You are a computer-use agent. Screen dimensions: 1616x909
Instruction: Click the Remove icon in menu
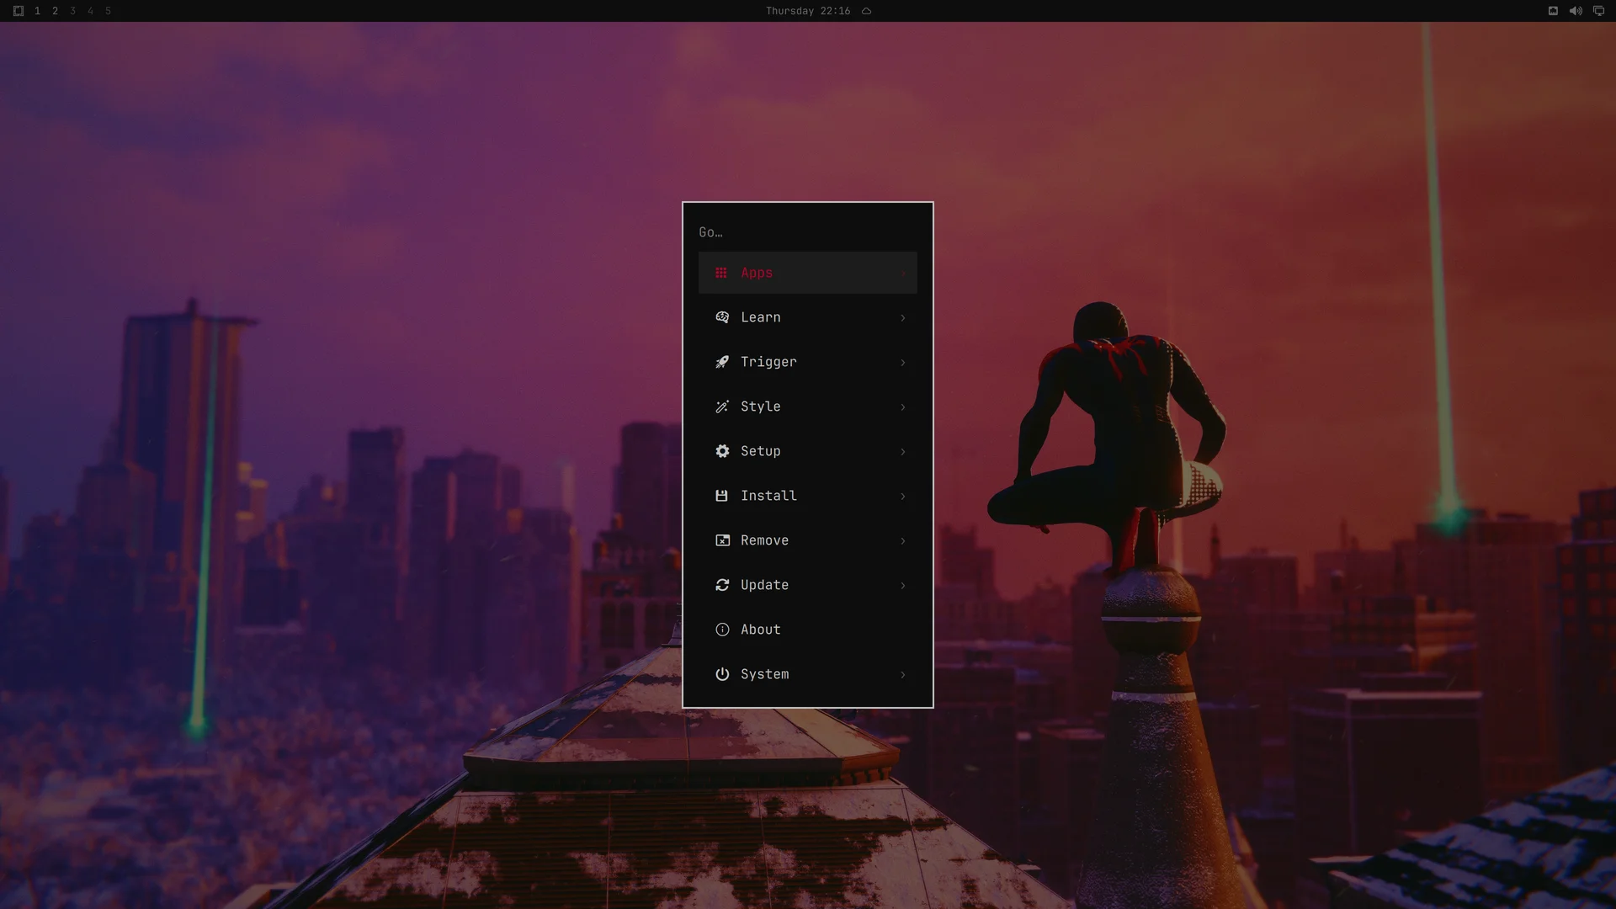(x=722, y=540)
